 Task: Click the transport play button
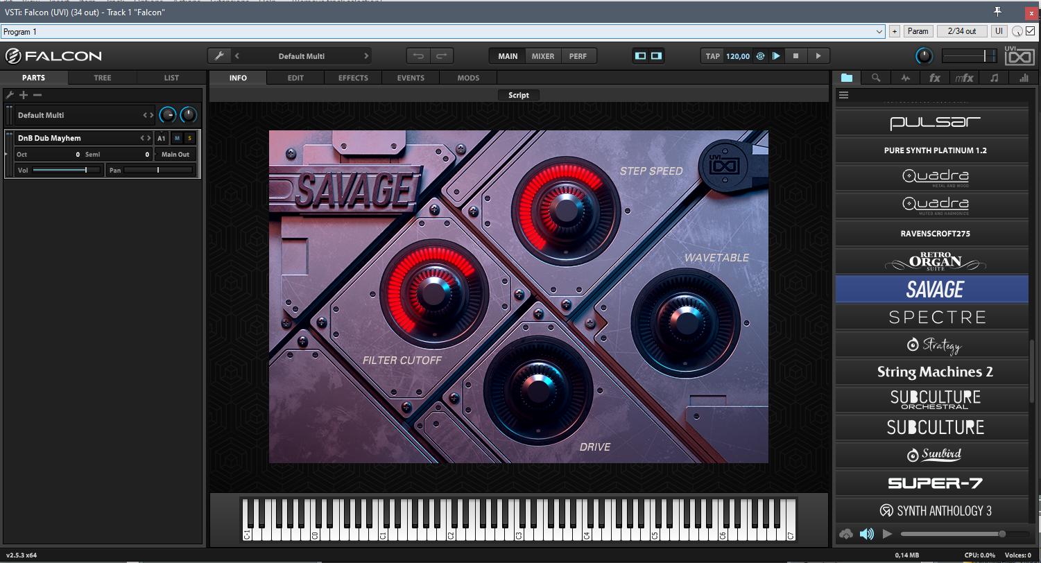point(818,56)
